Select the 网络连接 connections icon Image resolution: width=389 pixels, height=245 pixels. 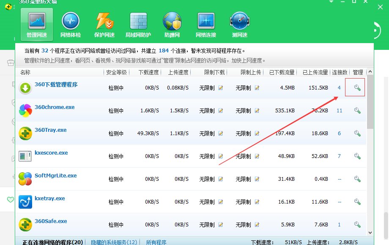[x=205, y=23]
